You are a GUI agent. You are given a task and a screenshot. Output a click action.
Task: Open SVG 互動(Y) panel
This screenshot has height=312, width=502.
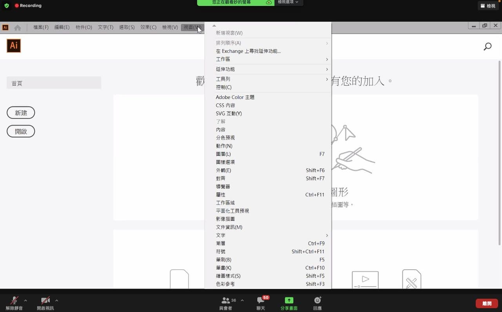[268, 114]
